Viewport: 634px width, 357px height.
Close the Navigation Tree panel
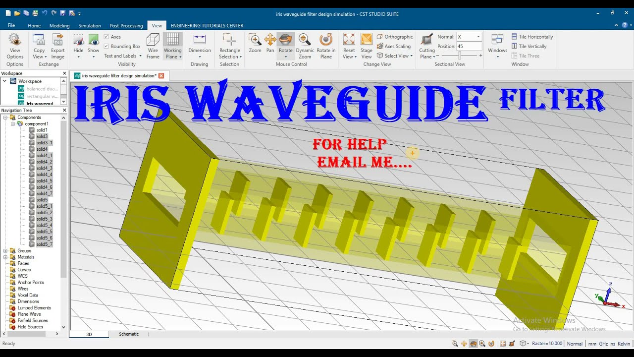click(64, 110)
